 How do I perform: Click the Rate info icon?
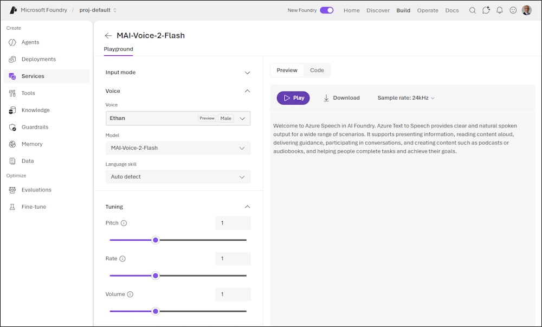tap(122, 259)
